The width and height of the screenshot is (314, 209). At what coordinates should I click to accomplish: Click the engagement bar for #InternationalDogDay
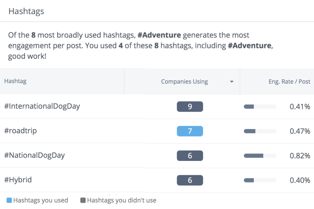point(259,106)
